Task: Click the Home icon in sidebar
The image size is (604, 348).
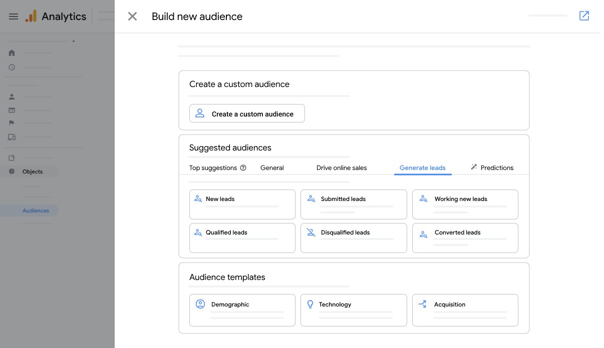Action: click(12, 53)
